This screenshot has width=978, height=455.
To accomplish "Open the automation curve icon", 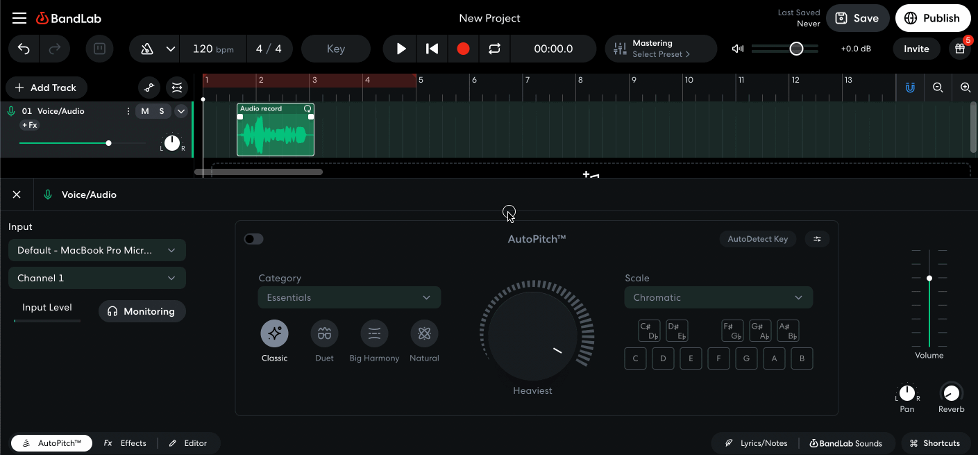I will tap(149, 88).
